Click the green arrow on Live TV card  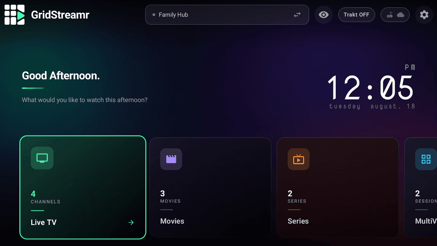click(131, 222)
